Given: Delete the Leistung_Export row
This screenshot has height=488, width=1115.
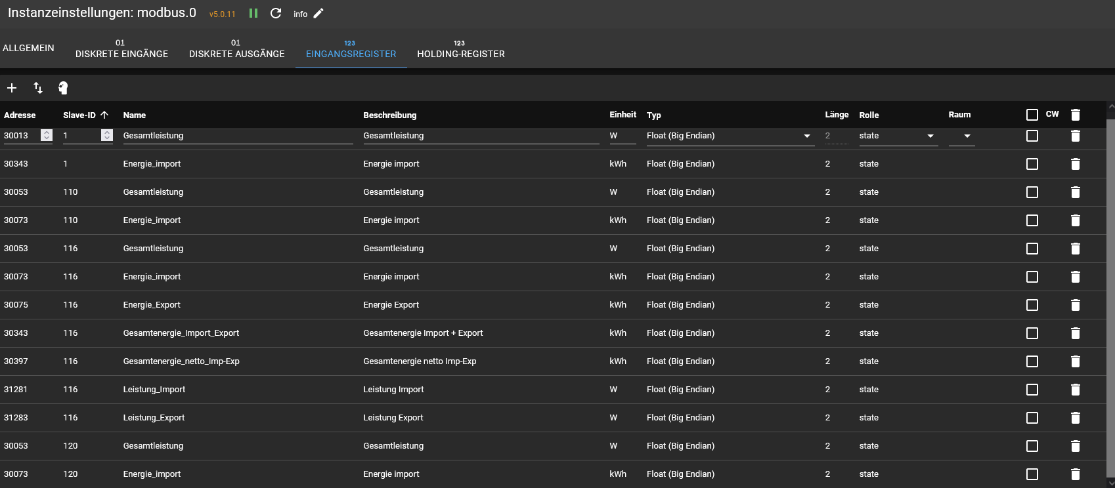Looking at the screenshot, I should [x=1076, y=418].
